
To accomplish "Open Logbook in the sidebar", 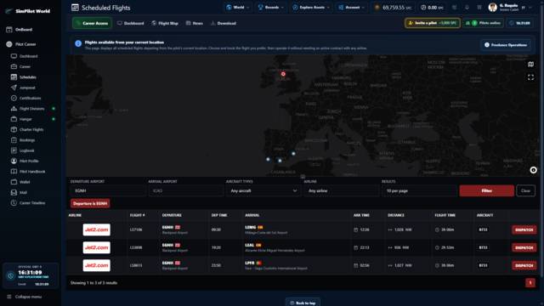I will pos(23,150).
